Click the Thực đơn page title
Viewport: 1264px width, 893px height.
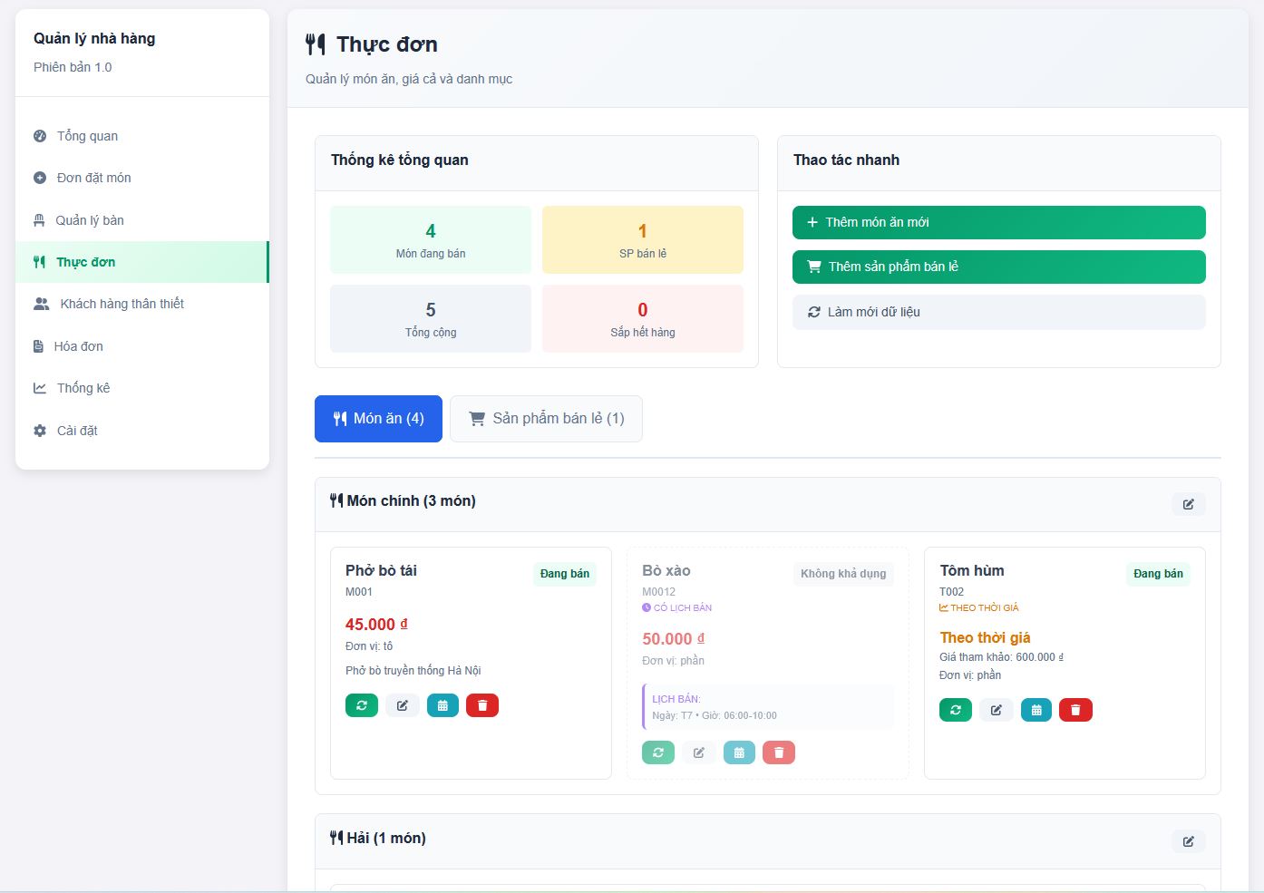tap(387, 44)
